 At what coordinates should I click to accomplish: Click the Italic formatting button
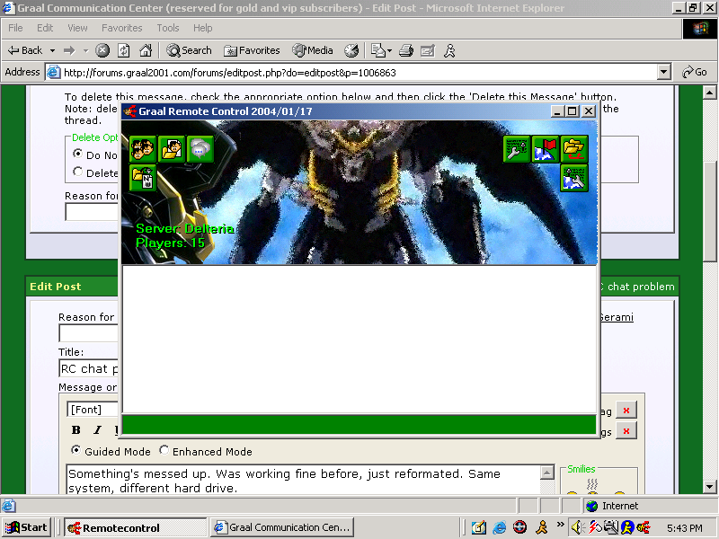click(97, 430)
